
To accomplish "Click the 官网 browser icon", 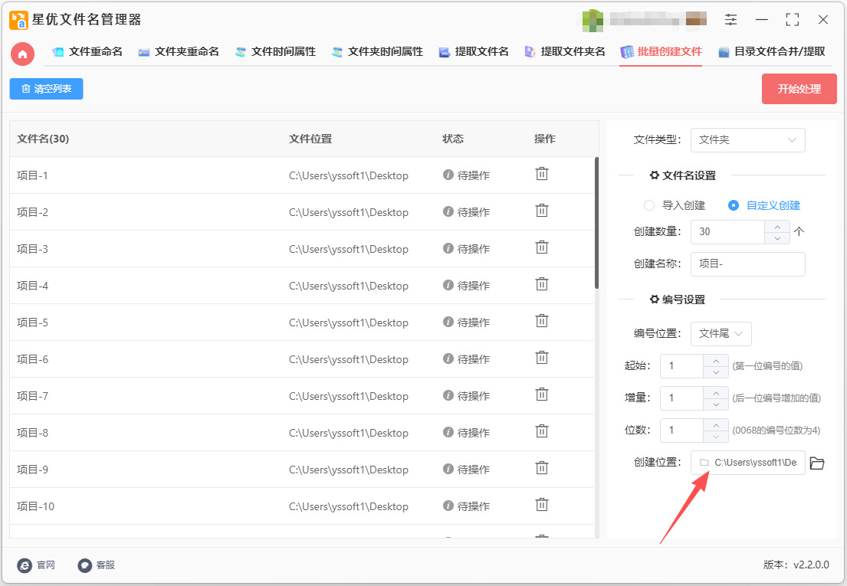I will [25, 565].
